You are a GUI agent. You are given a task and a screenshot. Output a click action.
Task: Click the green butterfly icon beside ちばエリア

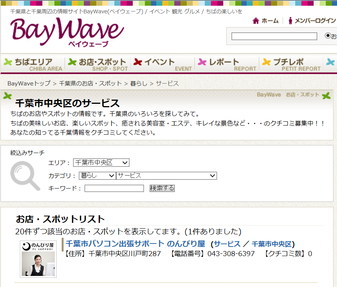tap(8, 62)
